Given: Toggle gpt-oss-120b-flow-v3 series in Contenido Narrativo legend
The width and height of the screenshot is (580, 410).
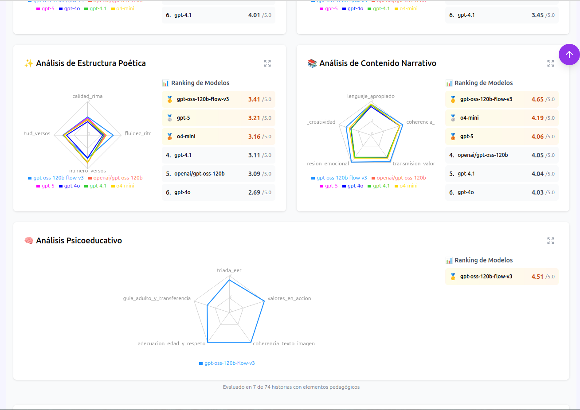Looking at the screenshot, I should [x=339, y=178].
